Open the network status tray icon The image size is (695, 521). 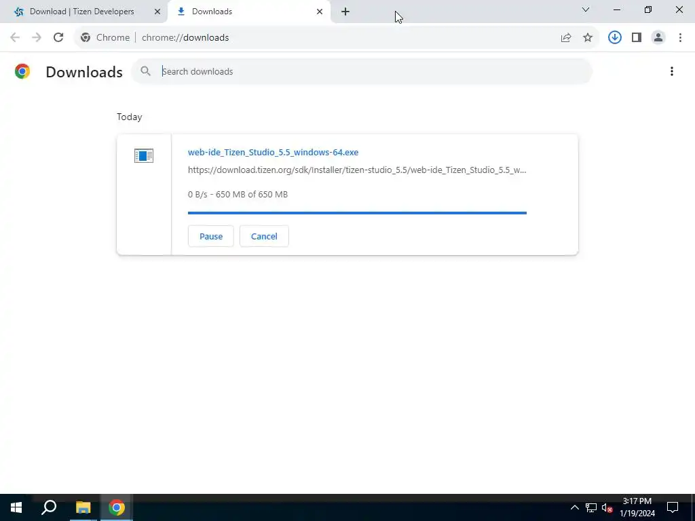(x=591, y=507)
